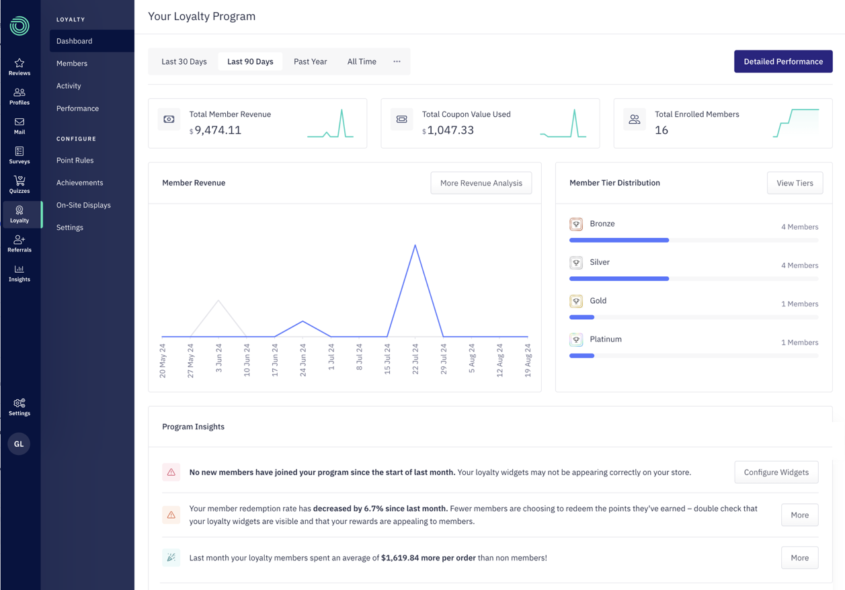Open Referrals from the sidebar

click(x=19, y=244)
